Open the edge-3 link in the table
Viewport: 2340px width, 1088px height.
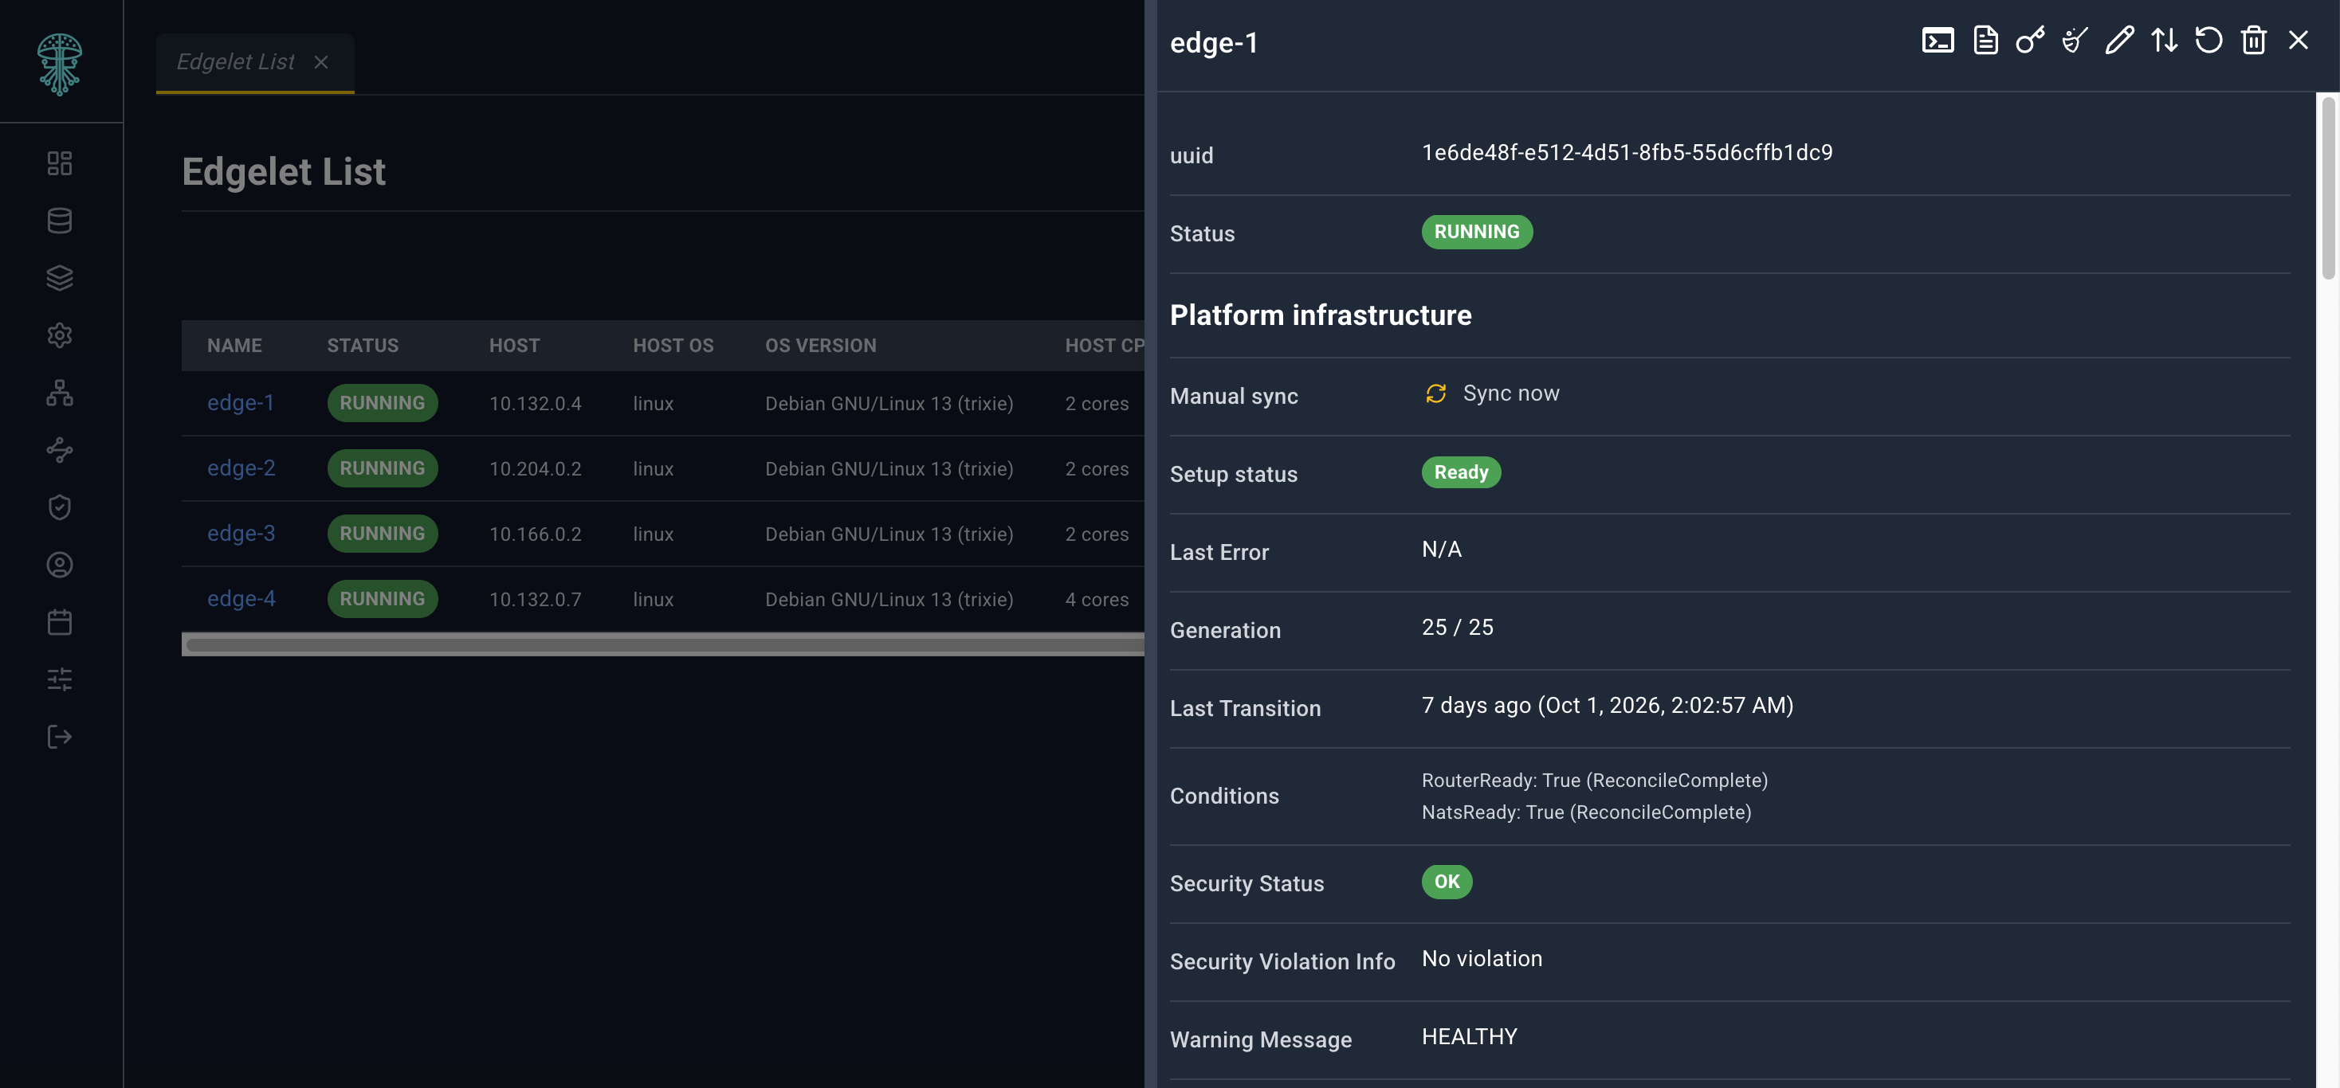tap(241, 534)
